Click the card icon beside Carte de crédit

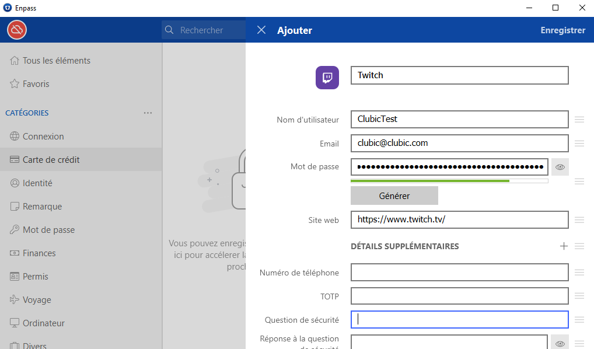[15, 159]
